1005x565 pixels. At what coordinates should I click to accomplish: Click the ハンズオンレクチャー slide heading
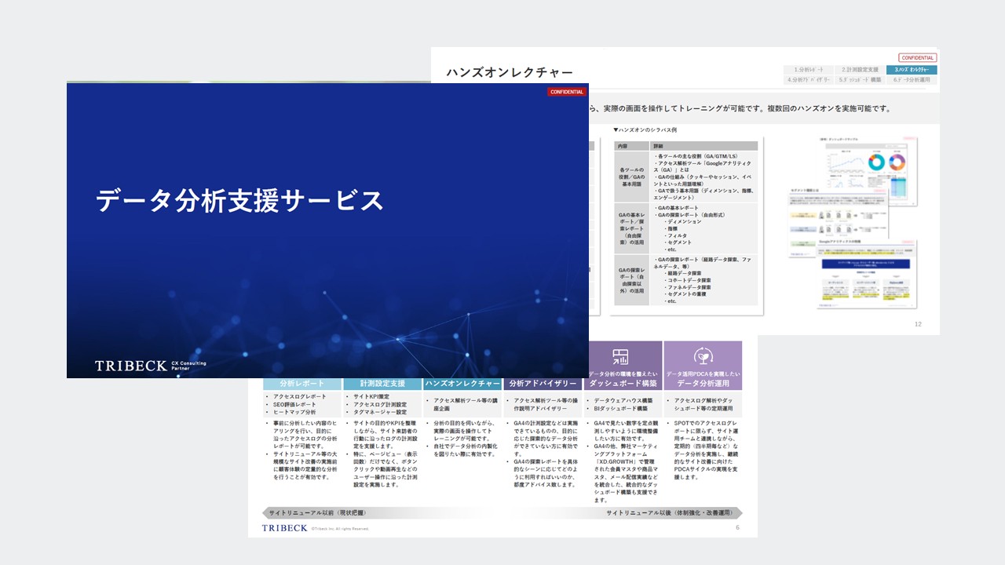(510, 73)
